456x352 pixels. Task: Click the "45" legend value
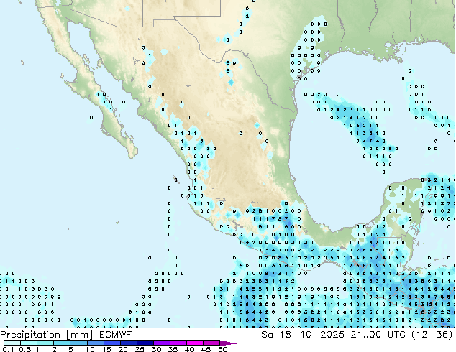point(206,349)
